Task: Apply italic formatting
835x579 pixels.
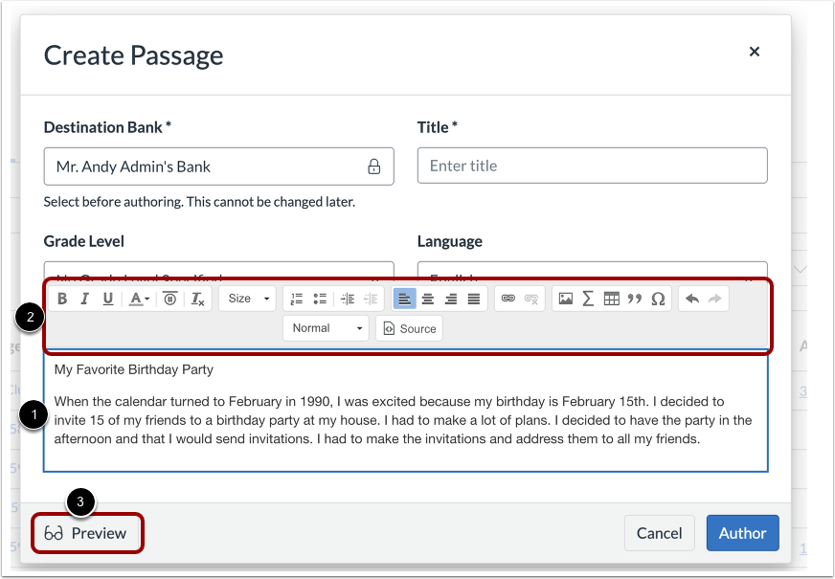Action: click(x=84, y=298)
